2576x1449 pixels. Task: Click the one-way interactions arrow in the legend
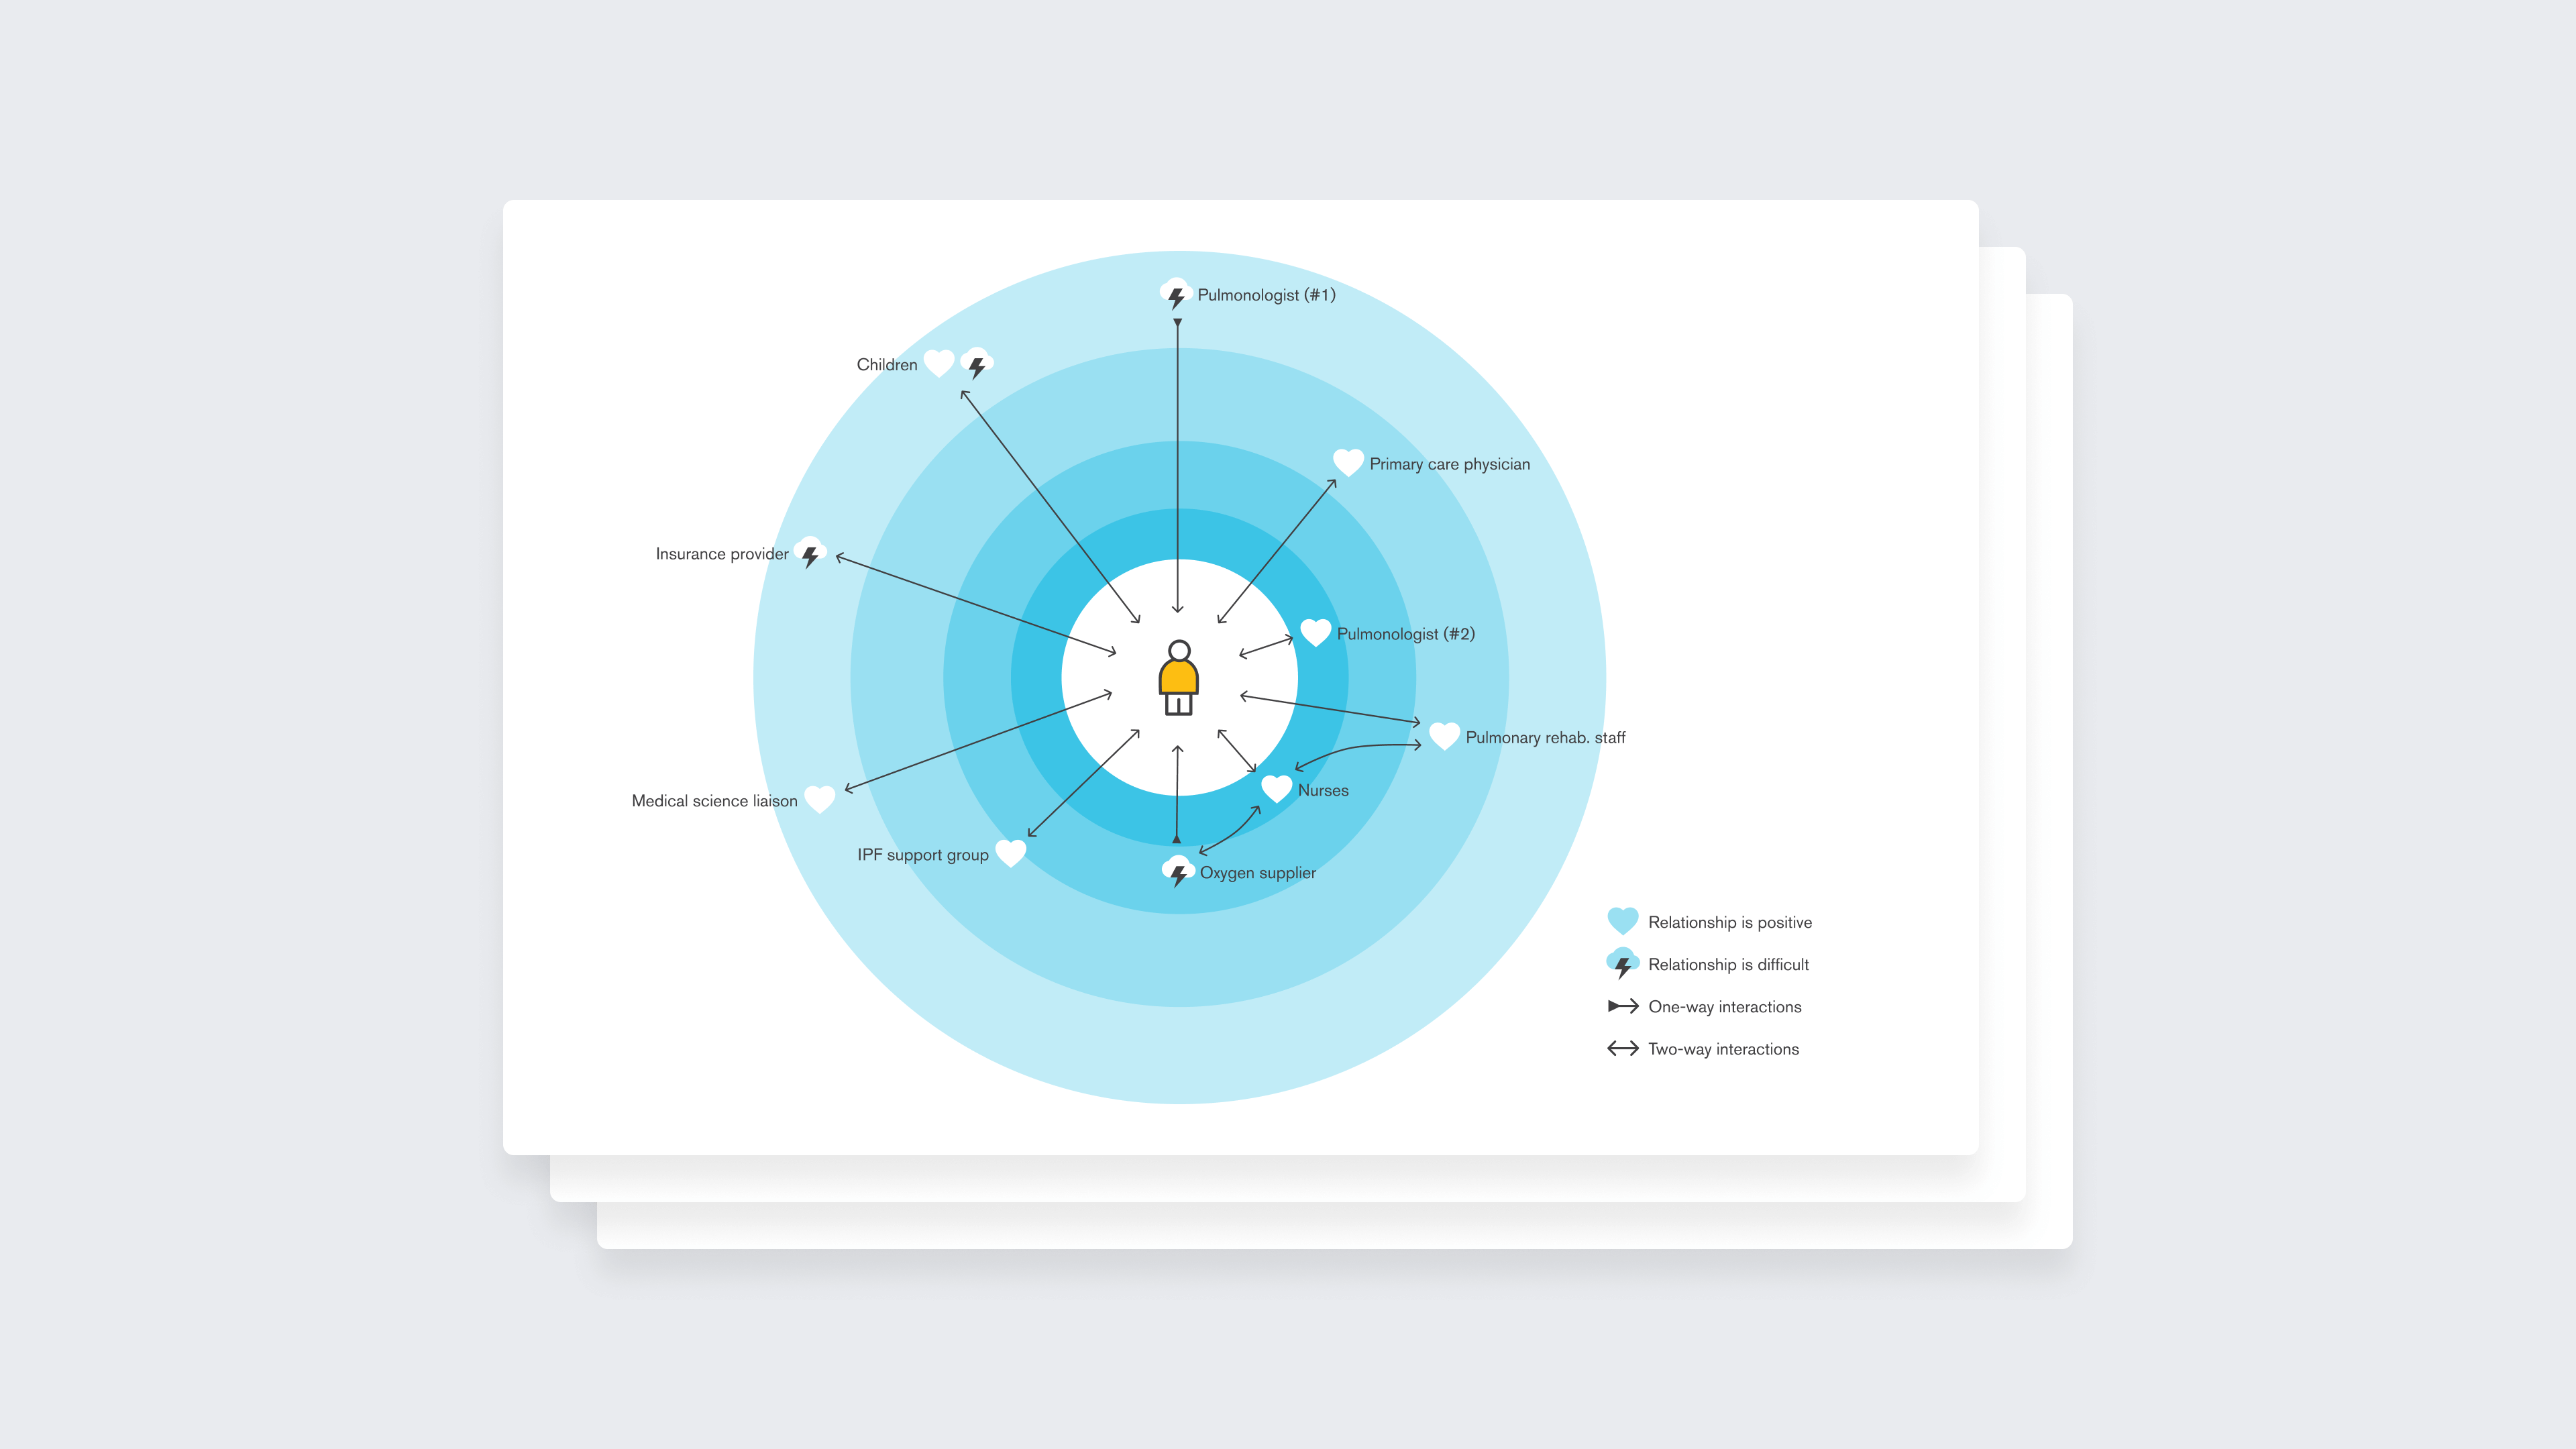pyautogui.click(x=1623, y=1006)
